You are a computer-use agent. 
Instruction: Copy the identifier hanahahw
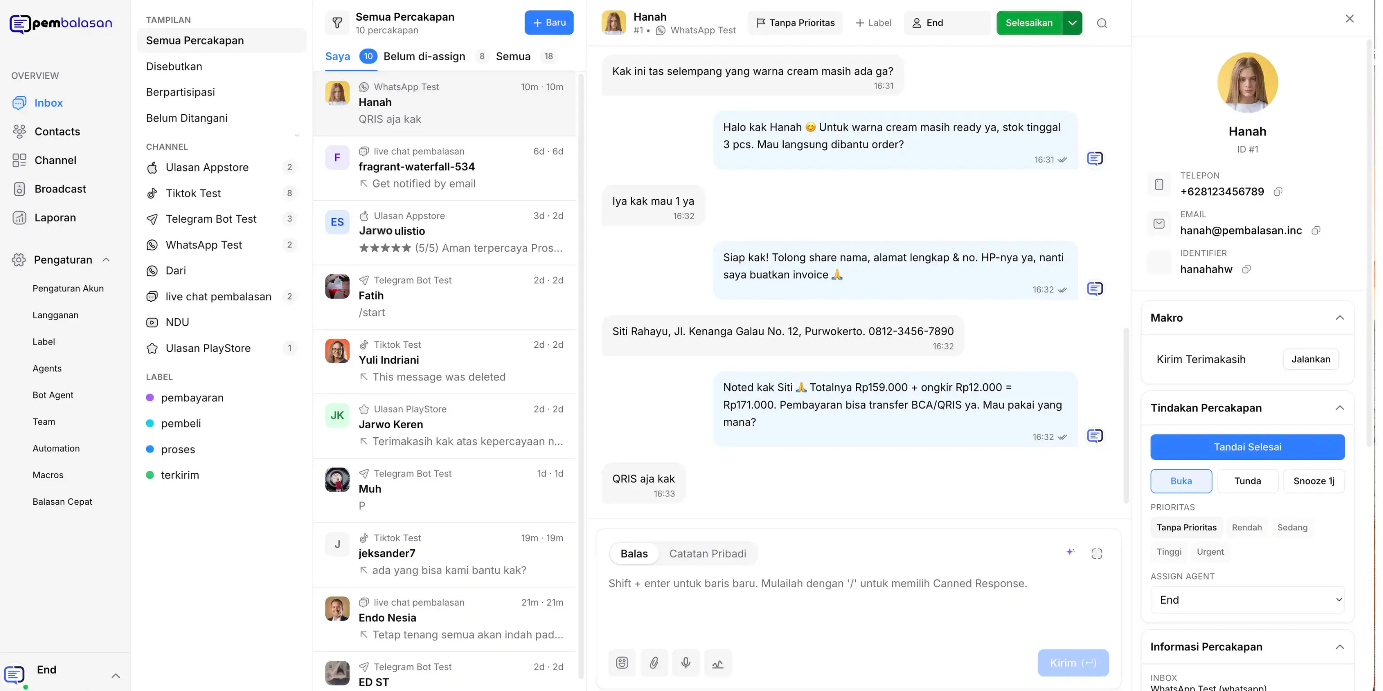click(x=1246, y=269)
